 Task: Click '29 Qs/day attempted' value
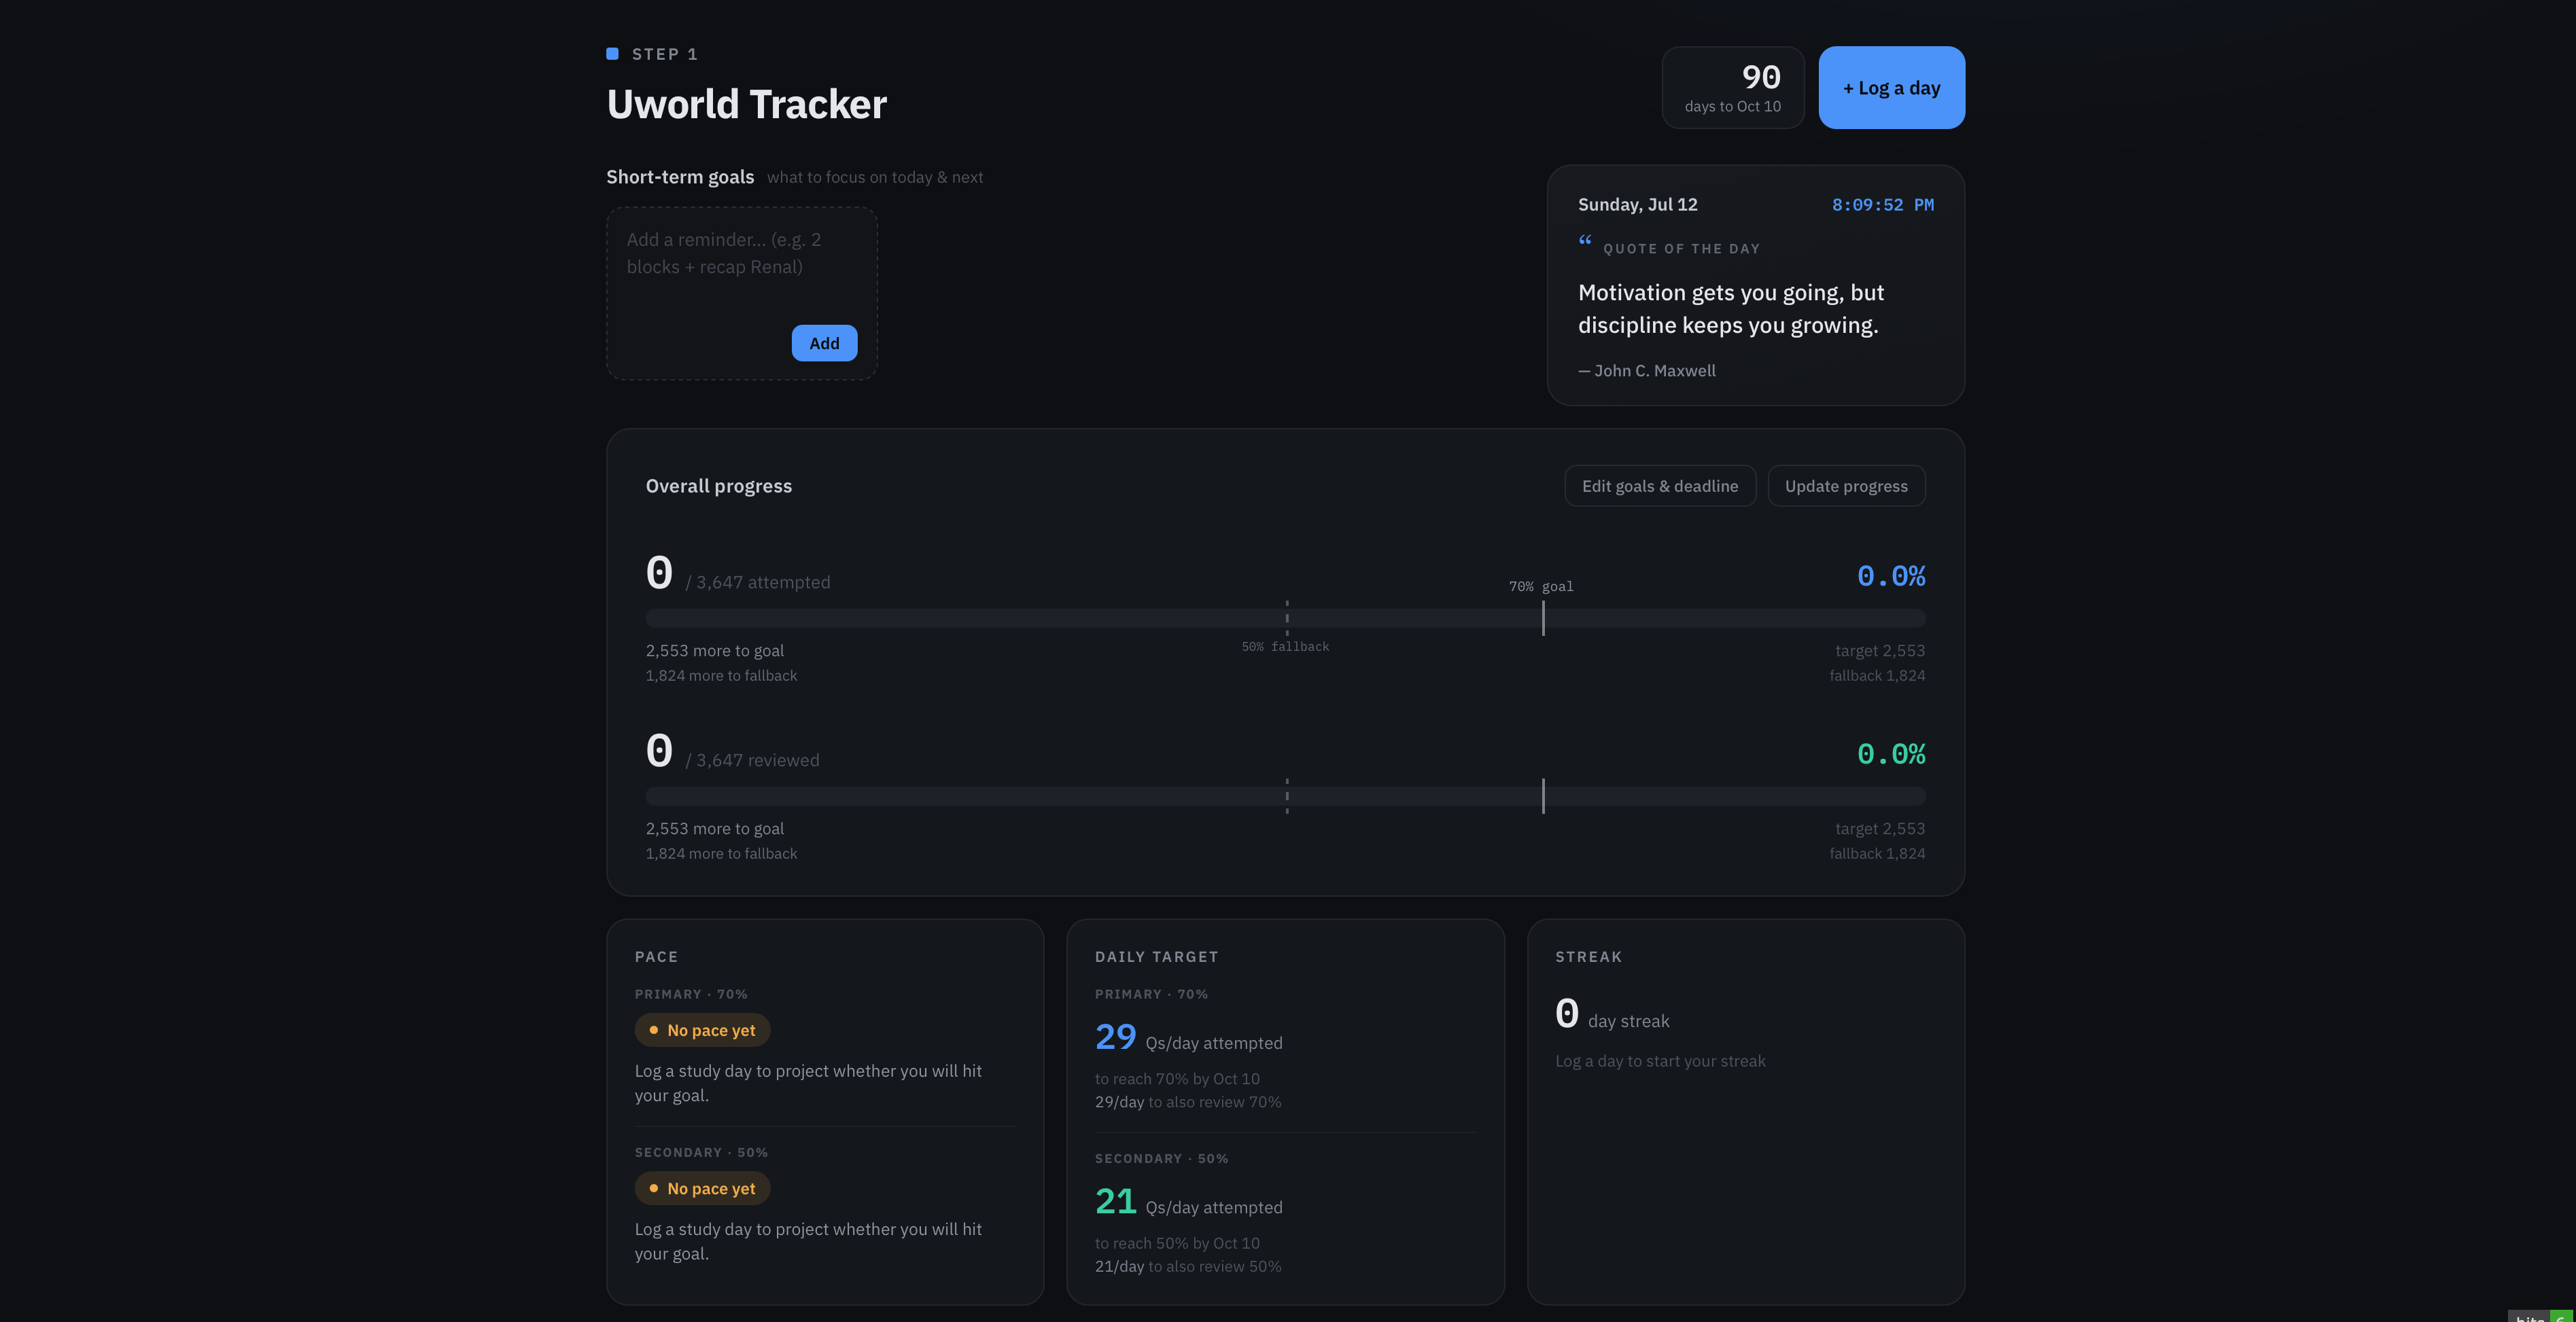click(x=1188, y=1037)
